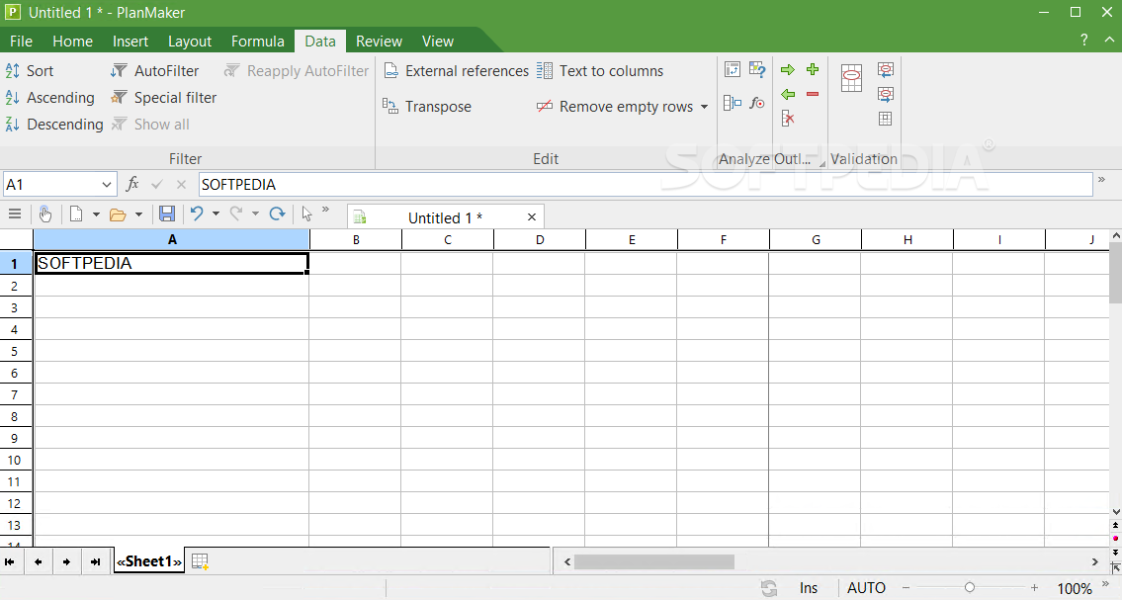Click green plus show details icon
Screen dimensions: 1122x600
[x=813, y=69]
